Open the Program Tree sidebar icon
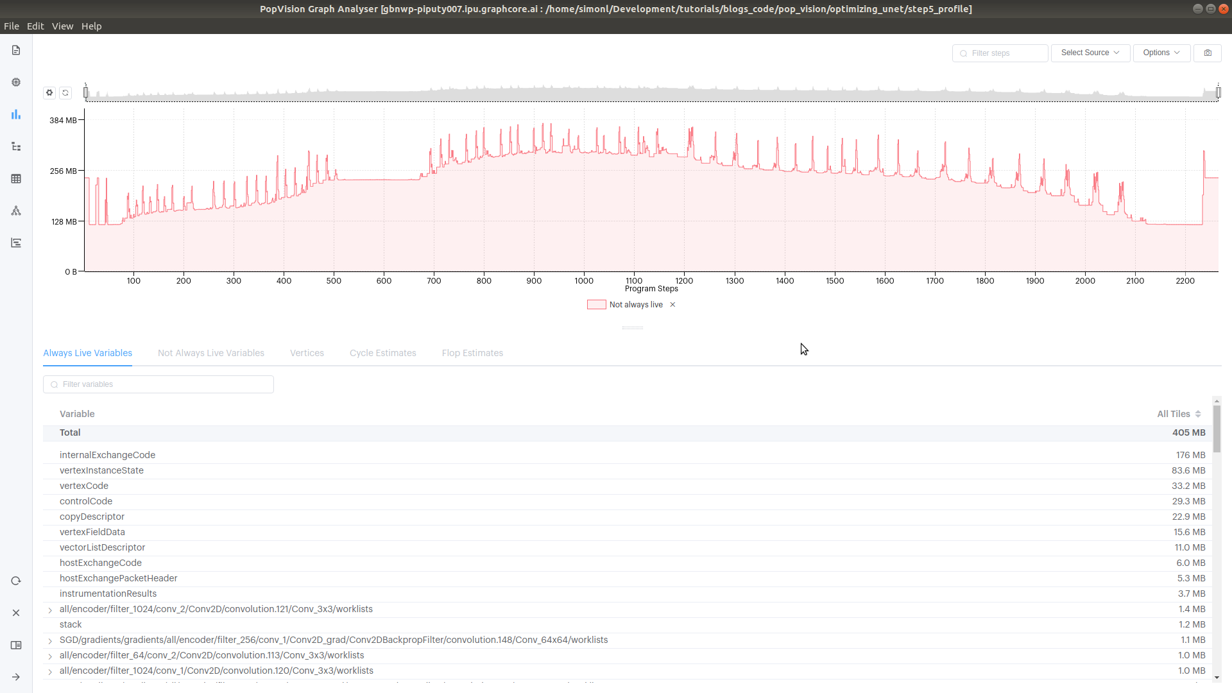The width and height of the screenshot is (1232, 693). pyautogui.click(x=16, y=146)
